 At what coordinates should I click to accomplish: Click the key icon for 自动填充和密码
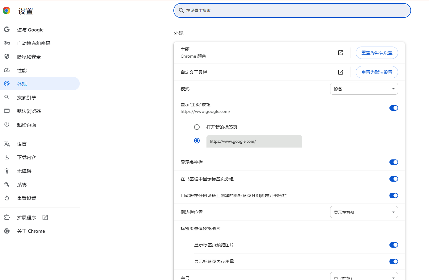click(7, 43)
